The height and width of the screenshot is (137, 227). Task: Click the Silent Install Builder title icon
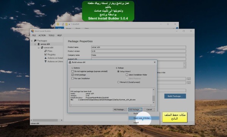tap(33, 31)
